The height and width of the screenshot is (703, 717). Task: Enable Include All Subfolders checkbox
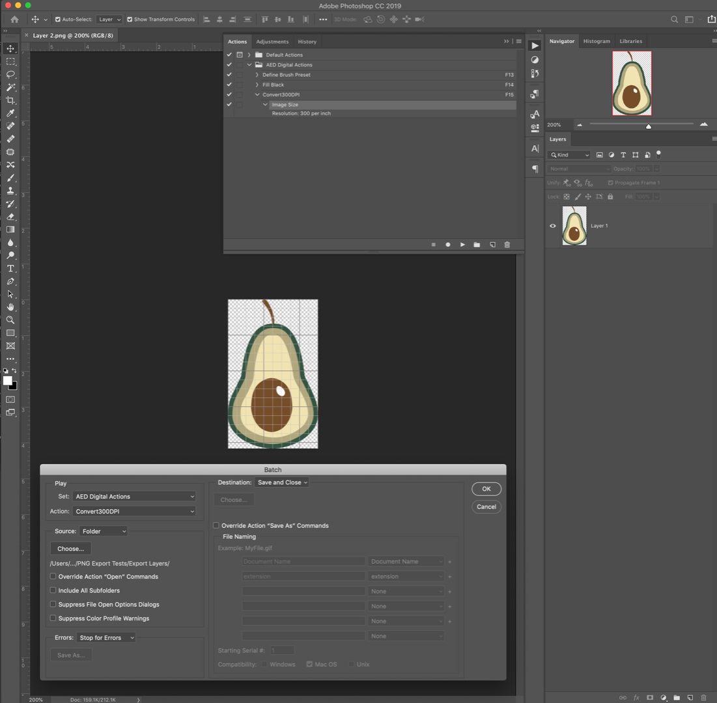point(53,590)
